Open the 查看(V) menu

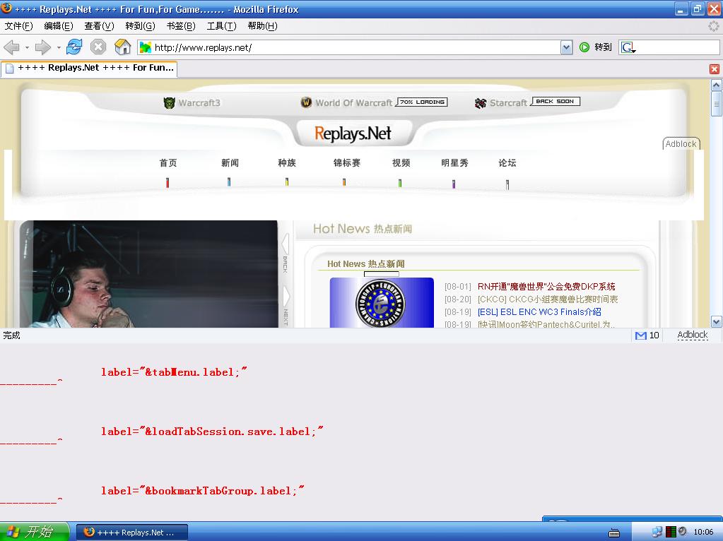click(x=99, y=26)
